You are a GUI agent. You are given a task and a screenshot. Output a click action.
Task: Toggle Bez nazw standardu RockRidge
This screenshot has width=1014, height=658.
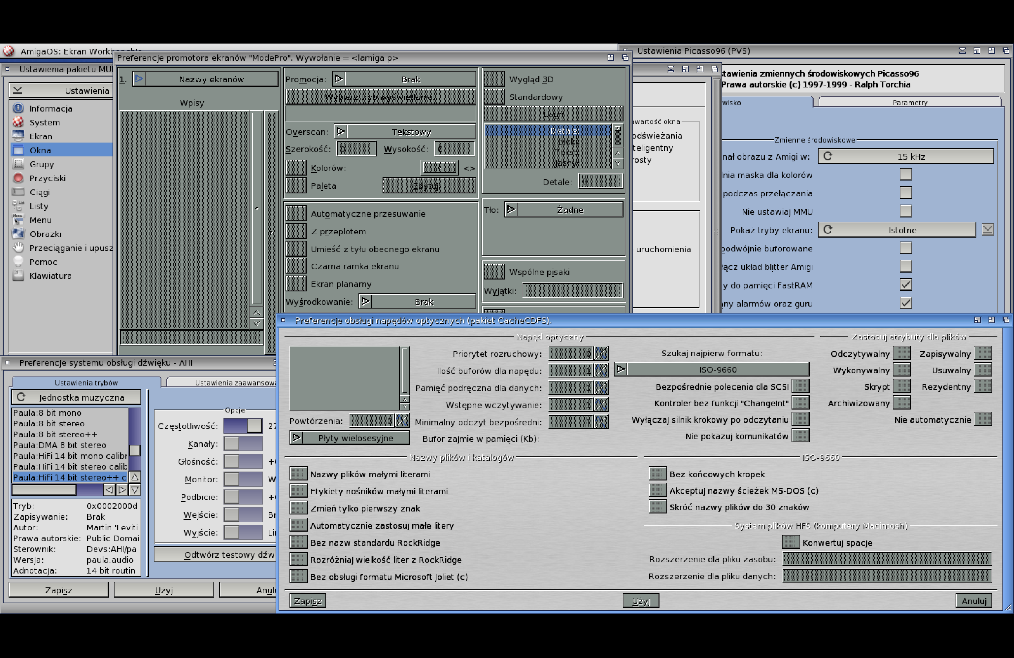298,542
